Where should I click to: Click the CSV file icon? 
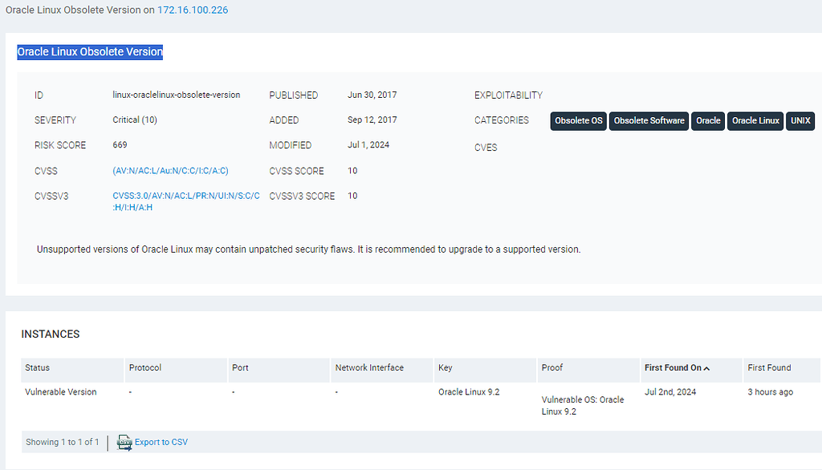(124, 443)
